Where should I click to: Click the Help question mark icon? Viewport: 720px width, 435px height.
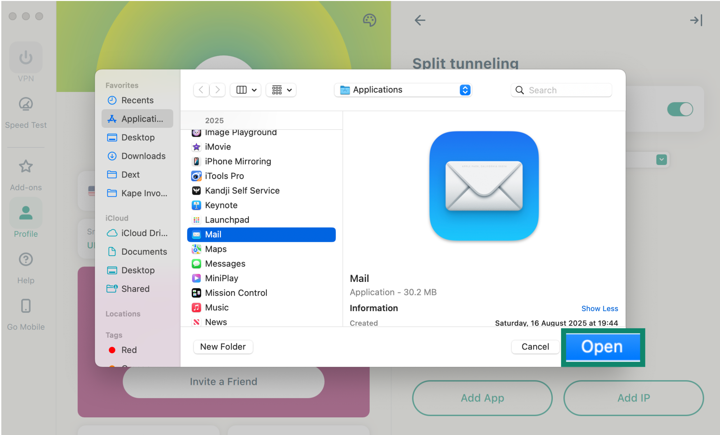coord(26,259)
